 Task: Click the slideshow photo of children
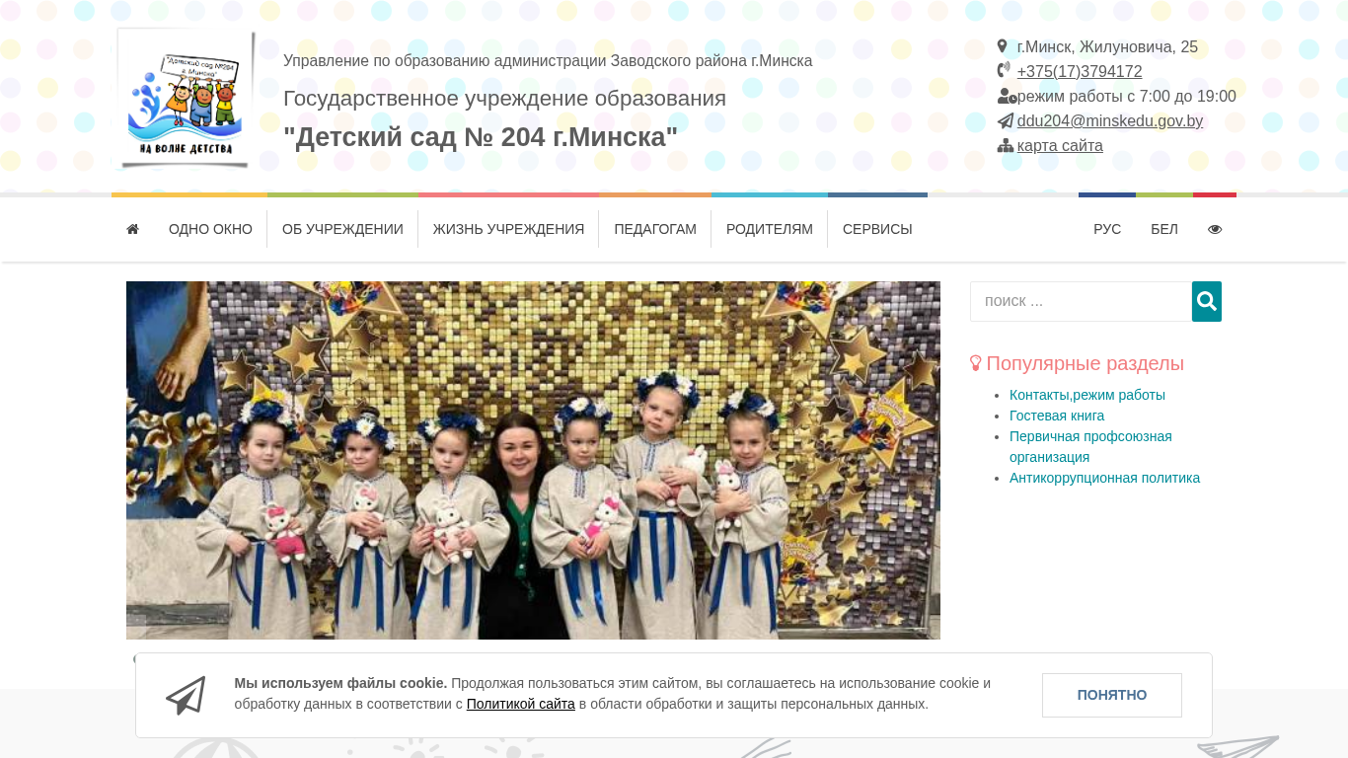(533, 460)
